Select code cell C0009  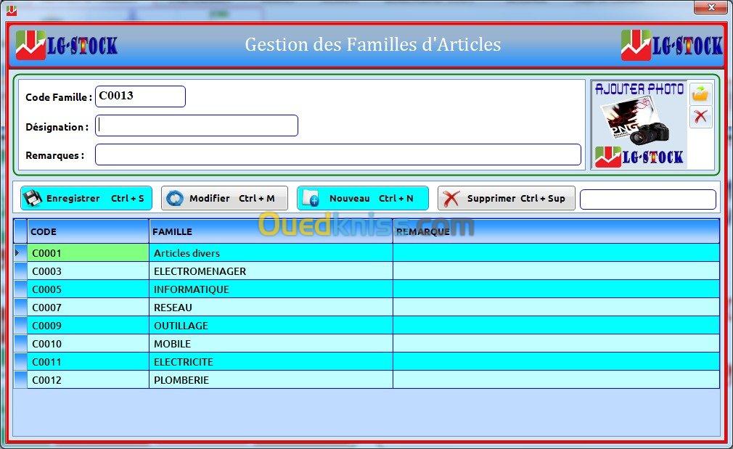point(88,326)
